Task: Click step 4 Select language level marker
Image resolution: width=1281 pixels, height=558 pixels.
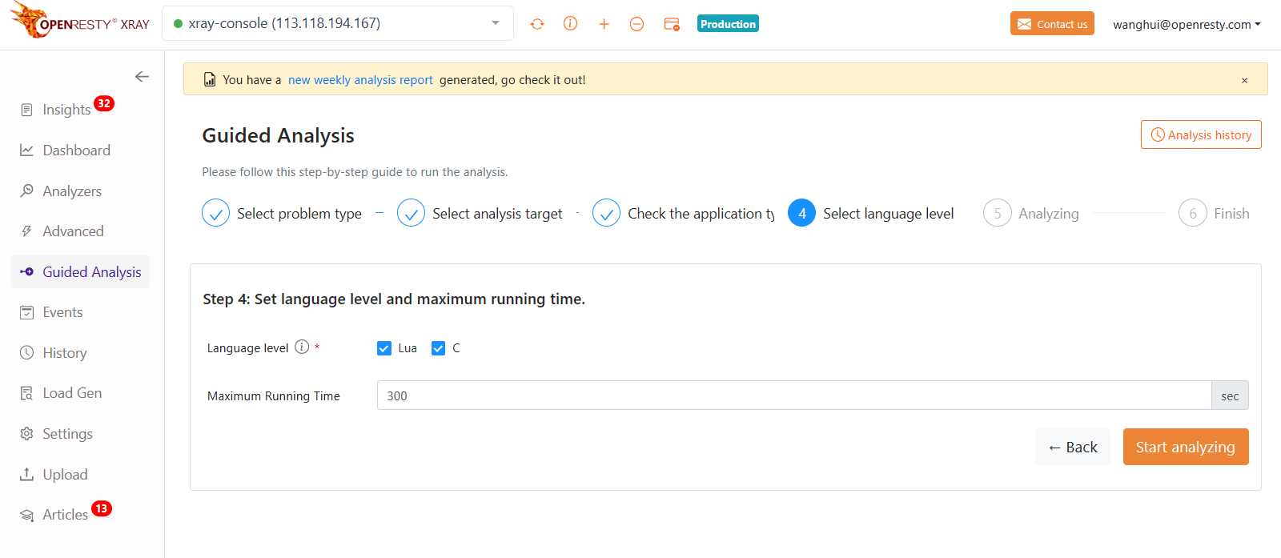Action: [801, 213]
